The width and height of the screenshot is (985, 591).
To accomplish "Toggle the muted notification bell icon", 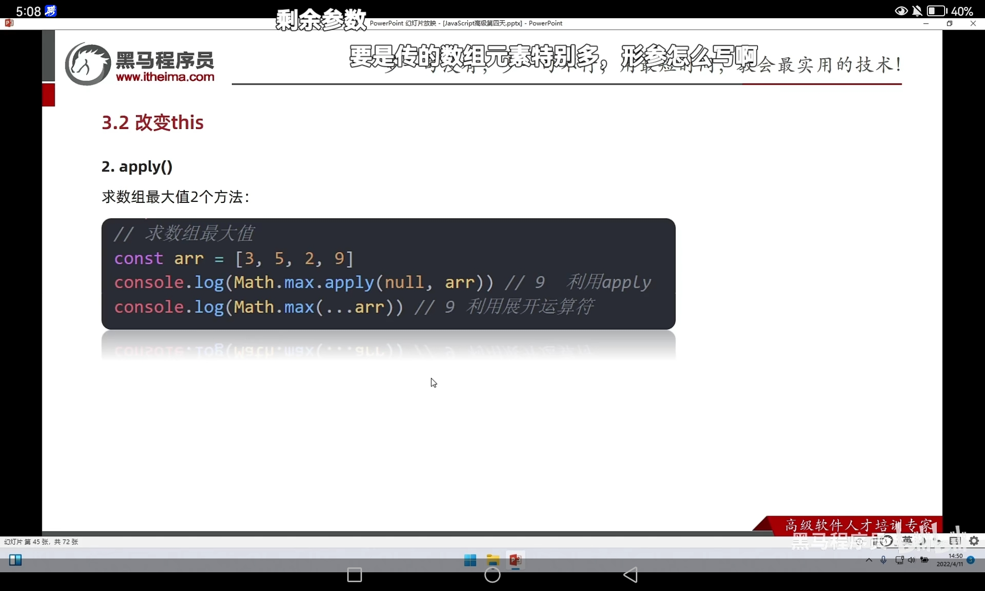I will coord(917,11).
